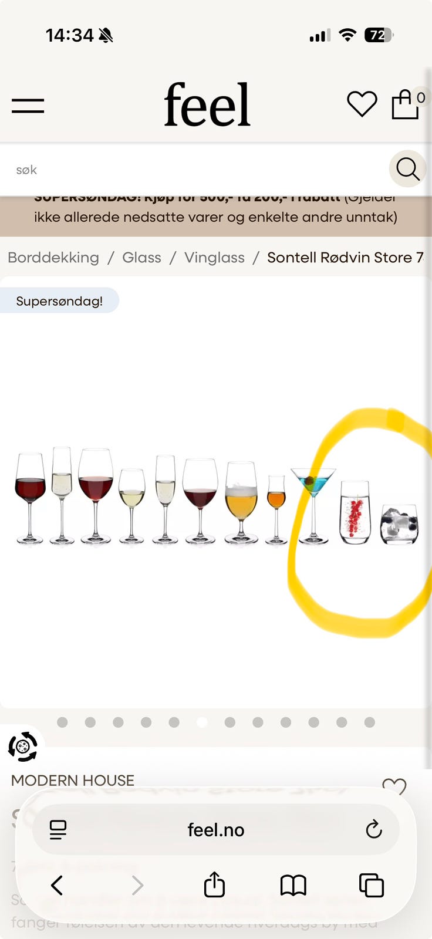The image size is (432, 939).
Task: Open the wishlist heart in header
Action: (362, 104)
